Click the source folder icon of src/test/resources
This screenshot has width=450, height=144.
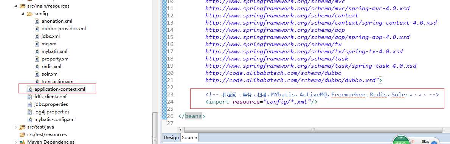22,135
